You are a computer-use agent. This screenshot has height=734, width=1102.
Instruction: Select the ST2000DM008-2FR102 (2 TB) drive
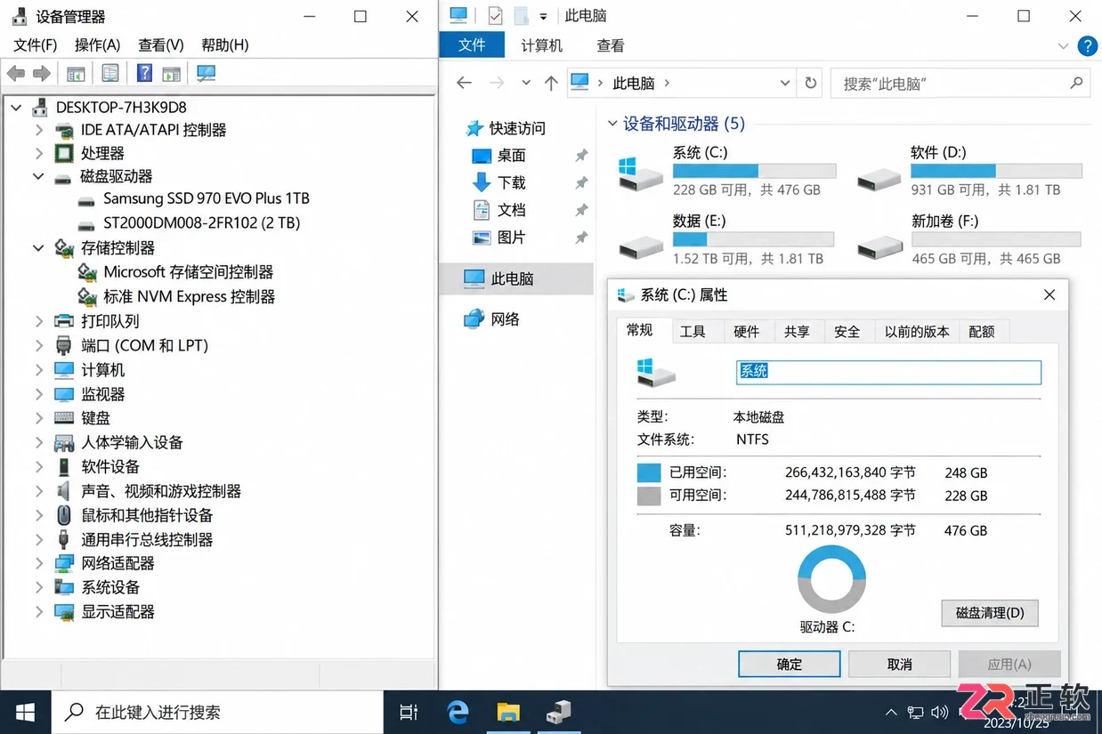pyautogui.click(x=202, y=223)
